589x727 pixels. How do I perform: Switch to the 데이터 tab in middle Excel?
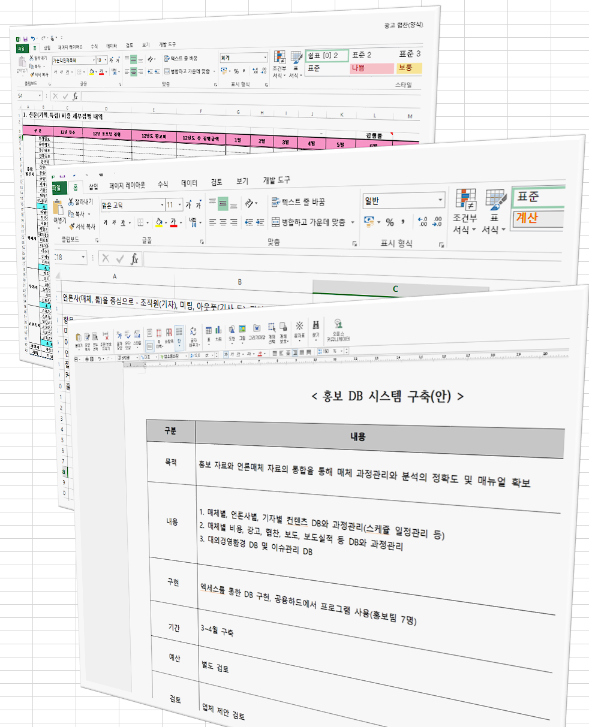coord(189,183)
